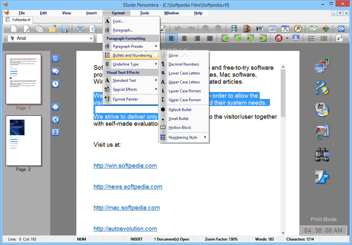Click the sidebar globe icon
352x245 pixels.
pyautogui.click(x=55, y=120)
